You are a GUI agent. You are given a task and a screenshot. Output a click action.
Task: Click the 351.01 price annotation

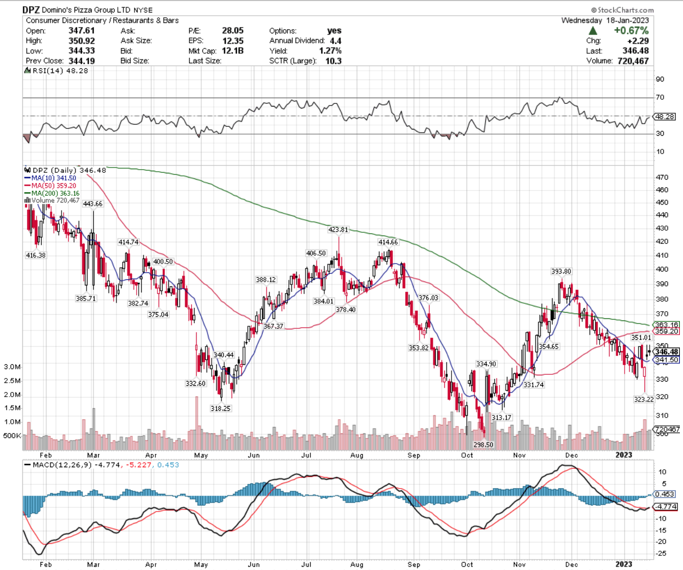641,338
